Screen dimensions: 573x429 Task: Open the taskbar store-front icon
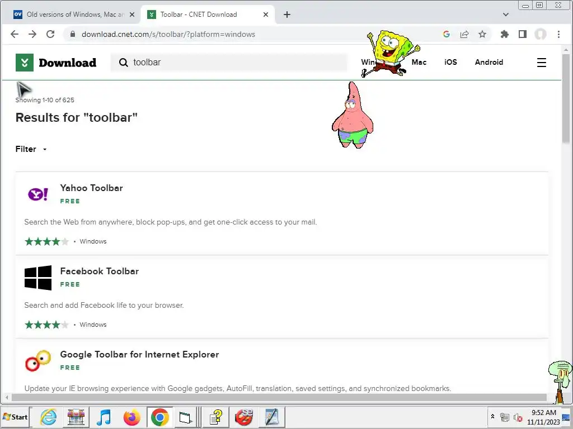point(76,417)
